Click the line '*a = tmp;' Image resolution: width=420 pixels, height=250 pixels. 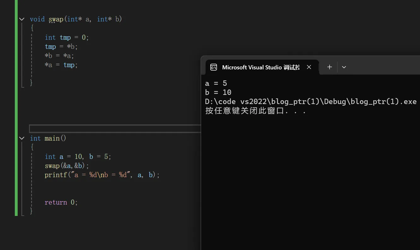tap(61, 65)
